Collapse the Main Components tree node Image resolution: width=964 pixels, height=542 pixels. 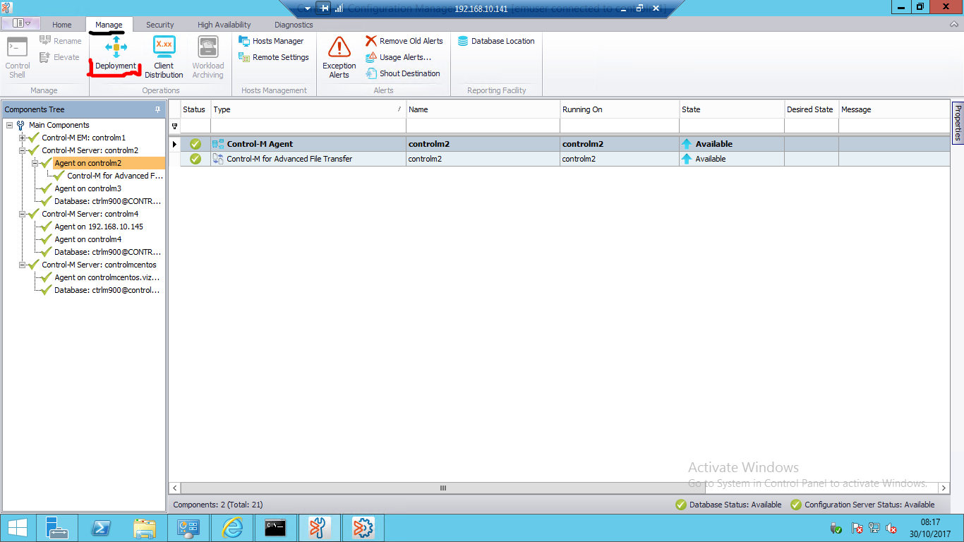click(x=9, y=125)
